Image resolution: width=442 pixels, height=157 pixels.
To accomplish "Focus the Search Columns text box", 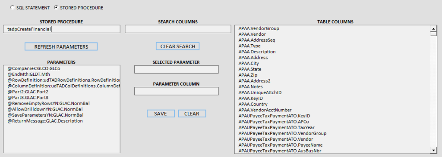I will click(x=178, y=29).
